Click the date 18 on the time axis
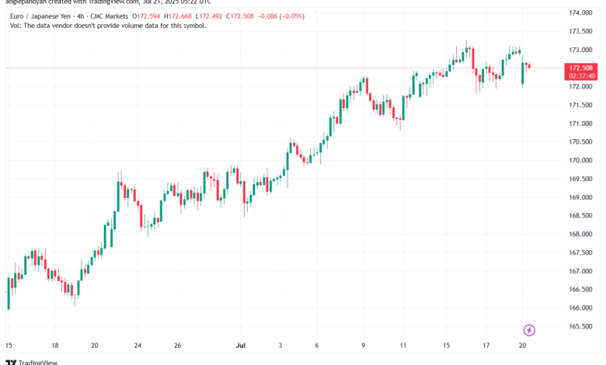This screenshot has width=606, height=365. [x=55, y=346]
